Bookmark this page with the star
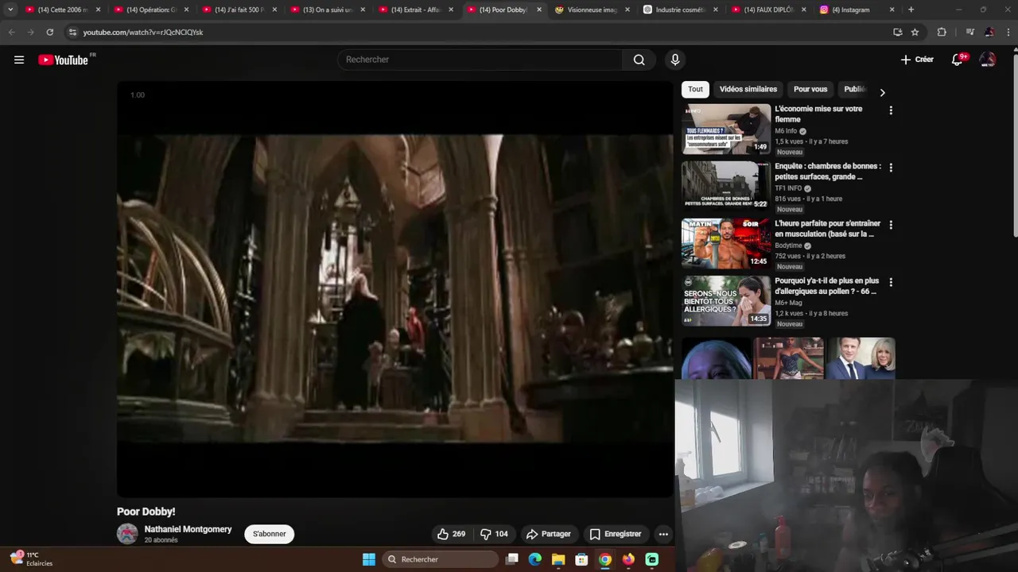1018x572 pixels. coord(915,32)
